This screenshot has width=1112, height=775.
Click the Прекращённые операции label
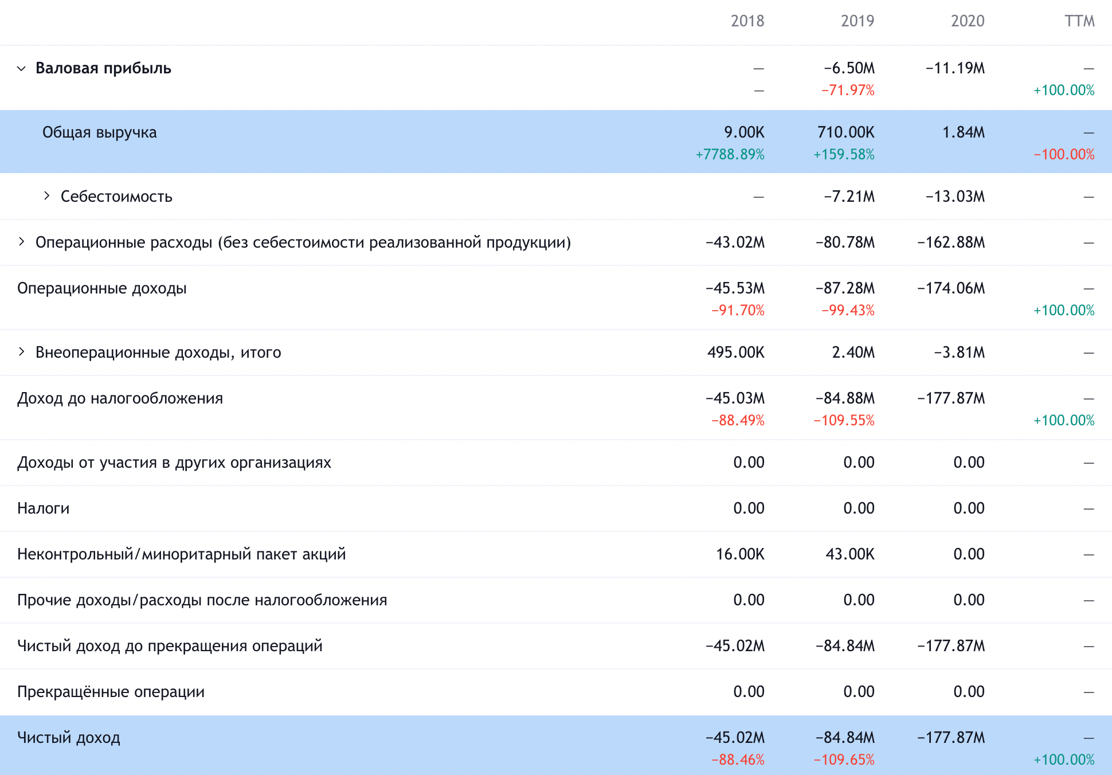(x=111, y=692)
